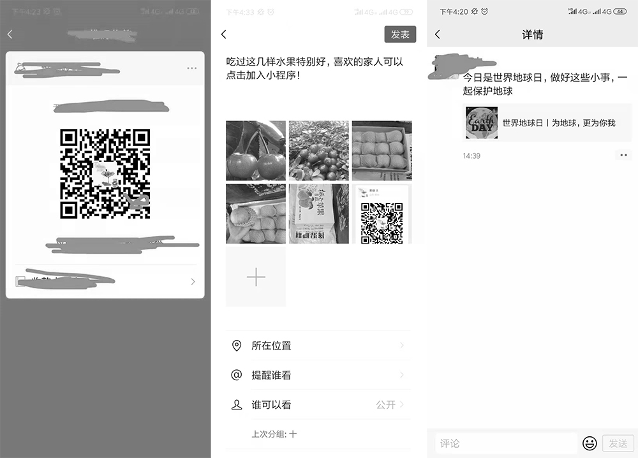Expand the 提醒谁看 row chevron
The image size is (638, 458).
[x=401, y=374]
